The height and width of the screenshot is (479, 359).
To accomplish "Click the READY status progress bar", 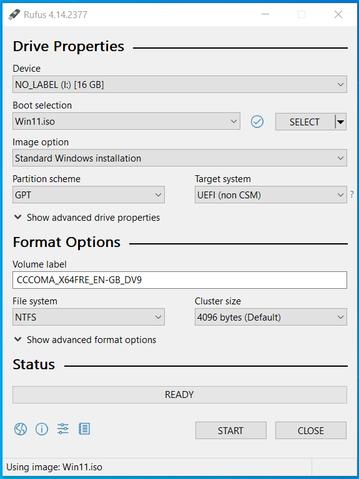I will point(180,395).
